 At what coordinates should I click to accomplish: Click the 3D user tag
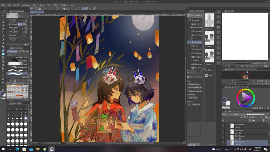(x=189, y=104)
